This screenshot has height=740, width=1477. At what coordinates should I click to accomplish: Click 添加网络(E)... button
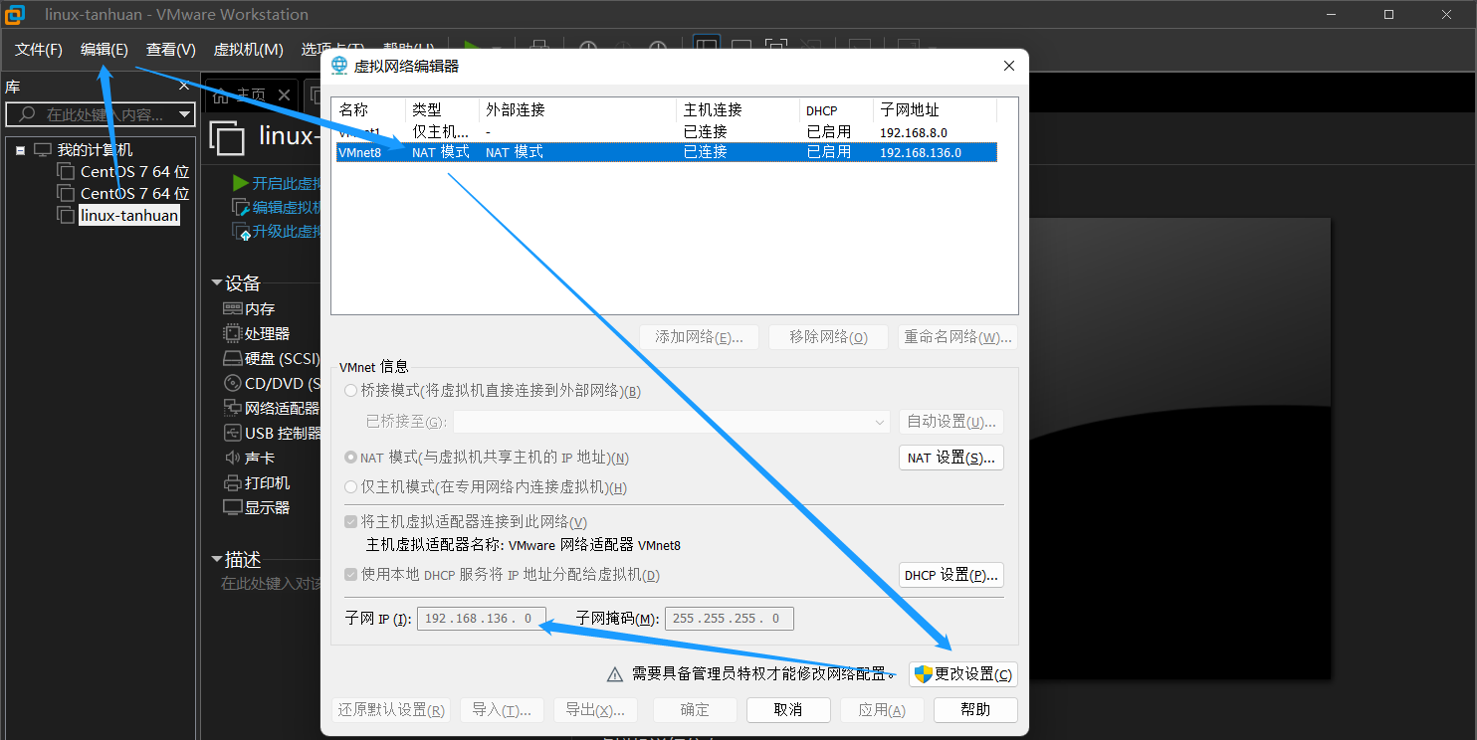(x=699, y=337)
